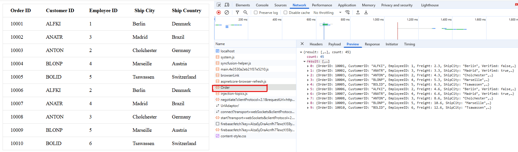Open the Response tab
This screenshot has height=152, width=518.
372,44
